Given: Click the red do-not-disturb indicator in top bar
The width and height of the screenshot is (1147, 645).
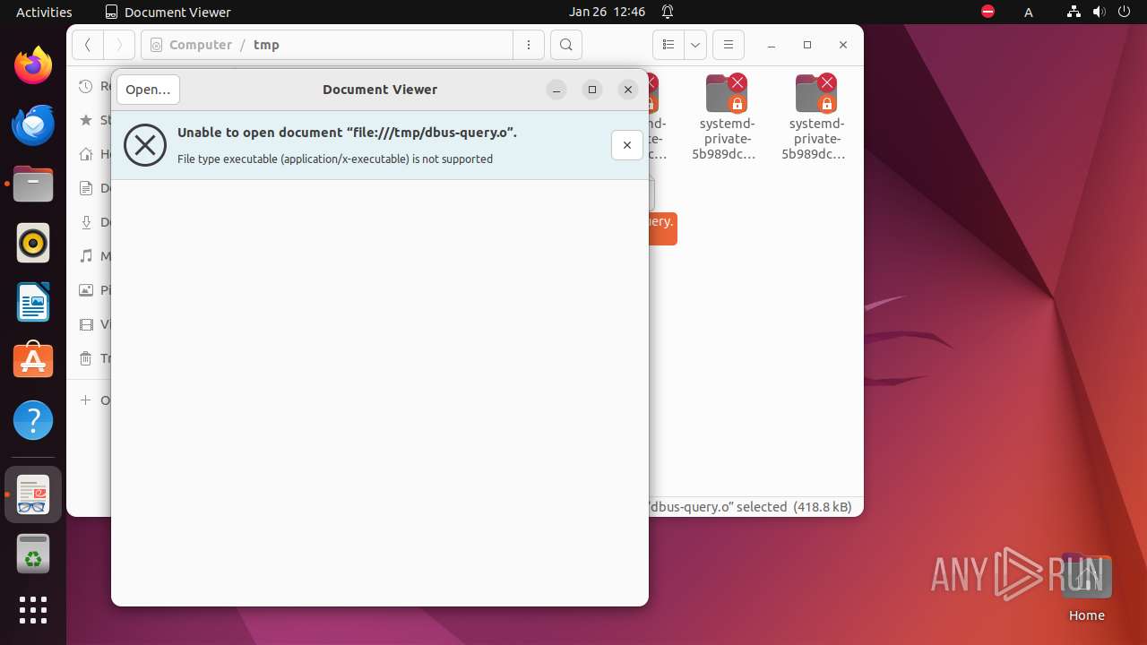Looking at the screenshot, I should click(987, 12).
